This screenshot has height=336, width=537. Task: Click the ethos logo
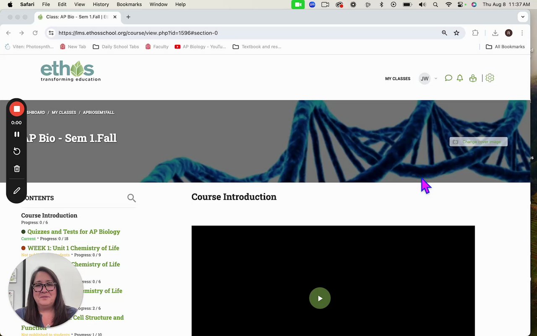click(70, 71)
